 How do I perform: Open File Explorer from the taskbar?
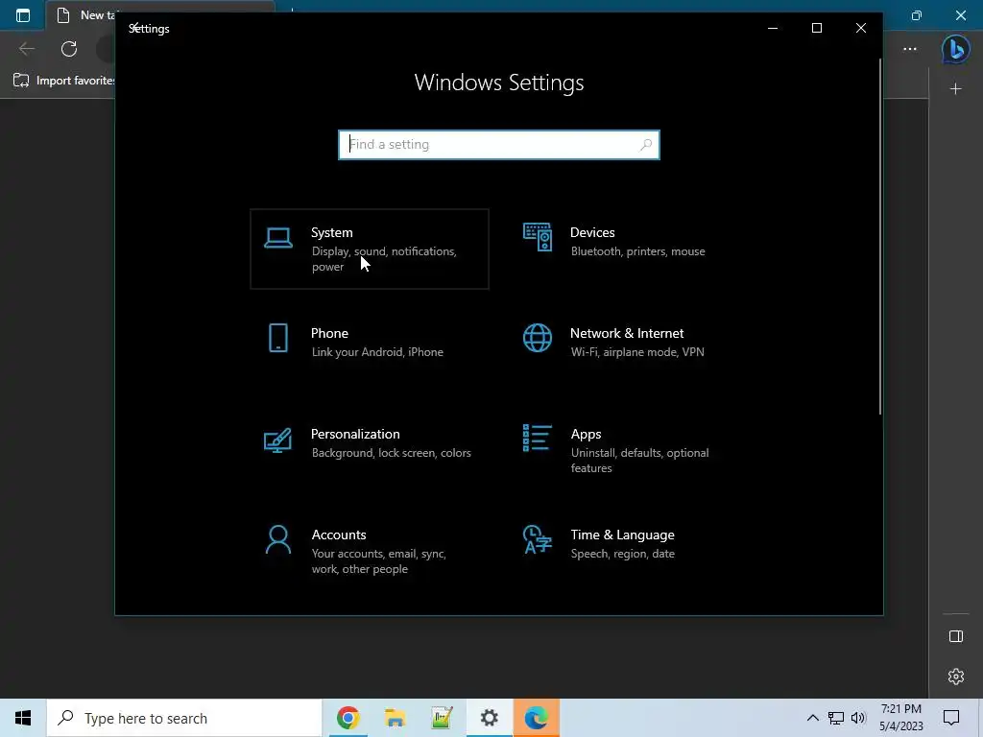pyautogui.click(x=395, y=718)
